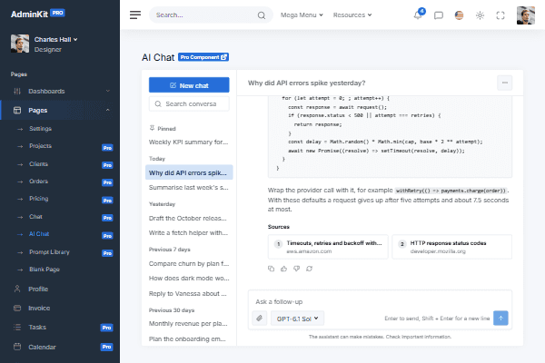Click the Invoice card icon in the sidebar
Image resolution: width=545 pixels, height=363 pixels.
pos(17,308)
